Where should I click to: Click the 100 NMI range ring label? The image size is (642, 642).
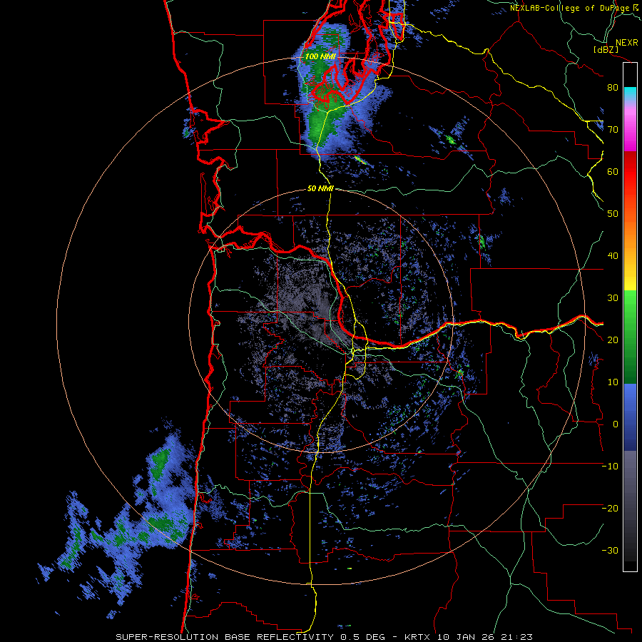point(320,56)
